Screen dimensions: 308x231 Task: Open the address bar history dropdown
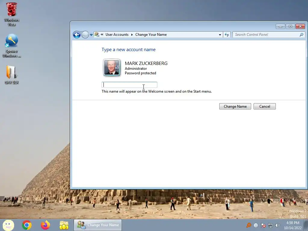pos(220,35)
